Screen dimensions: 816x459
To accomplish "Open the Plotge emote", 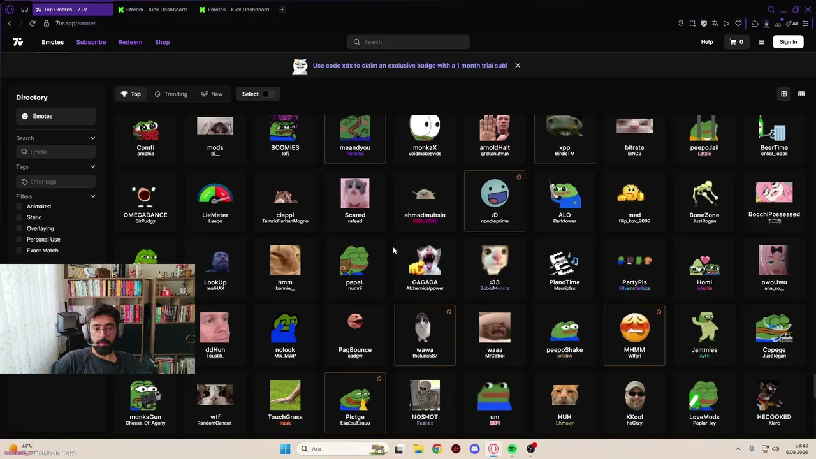I will (355, 403).
